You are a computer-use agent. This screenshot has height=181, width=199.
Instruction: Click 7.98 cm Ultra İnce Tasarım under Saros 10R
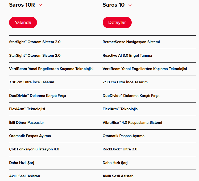tap(32, 82)
